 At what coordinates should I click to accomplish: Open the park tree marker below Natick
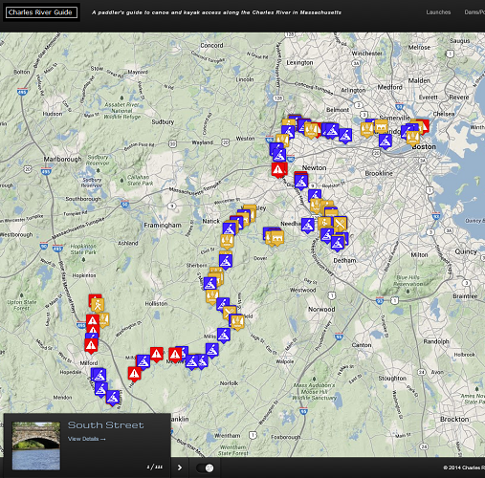pos(227,241)
